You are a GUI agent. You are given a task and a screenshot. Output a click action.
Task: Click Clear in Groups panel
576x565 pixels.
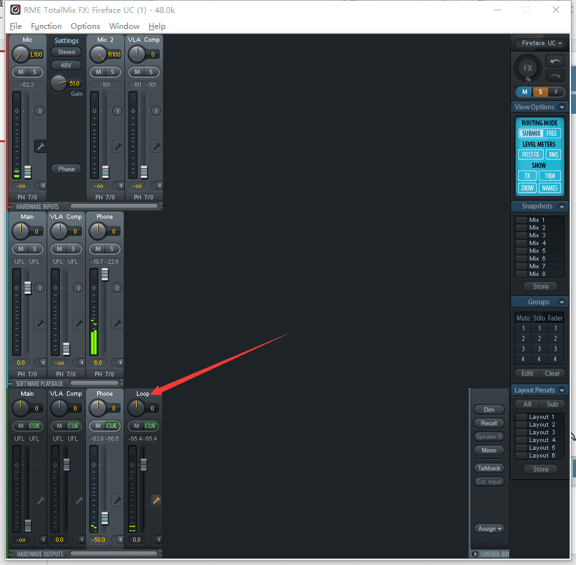[552, 374]
